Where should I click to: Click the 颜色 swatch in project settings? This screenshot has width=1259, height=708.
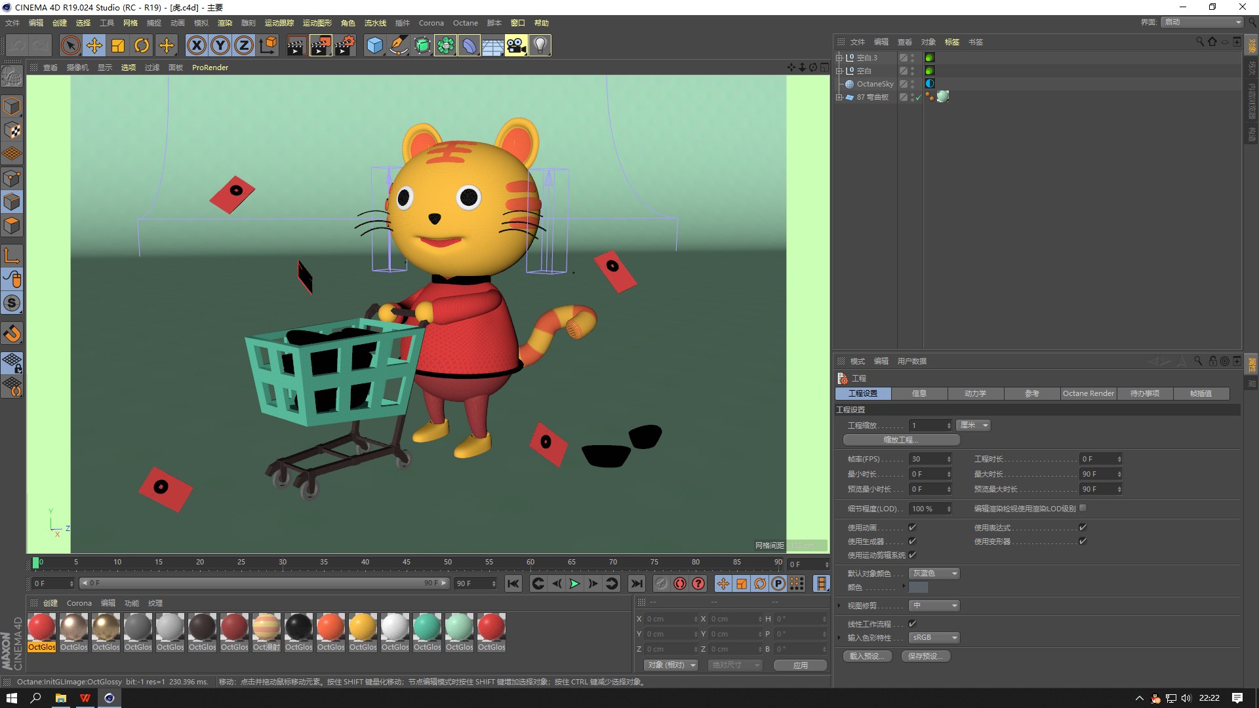pos(918,587)
